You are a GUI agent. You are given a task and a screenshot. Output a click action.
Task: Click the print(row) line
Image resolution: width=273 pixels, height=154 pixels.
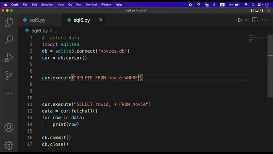click(x=66, y=124)
